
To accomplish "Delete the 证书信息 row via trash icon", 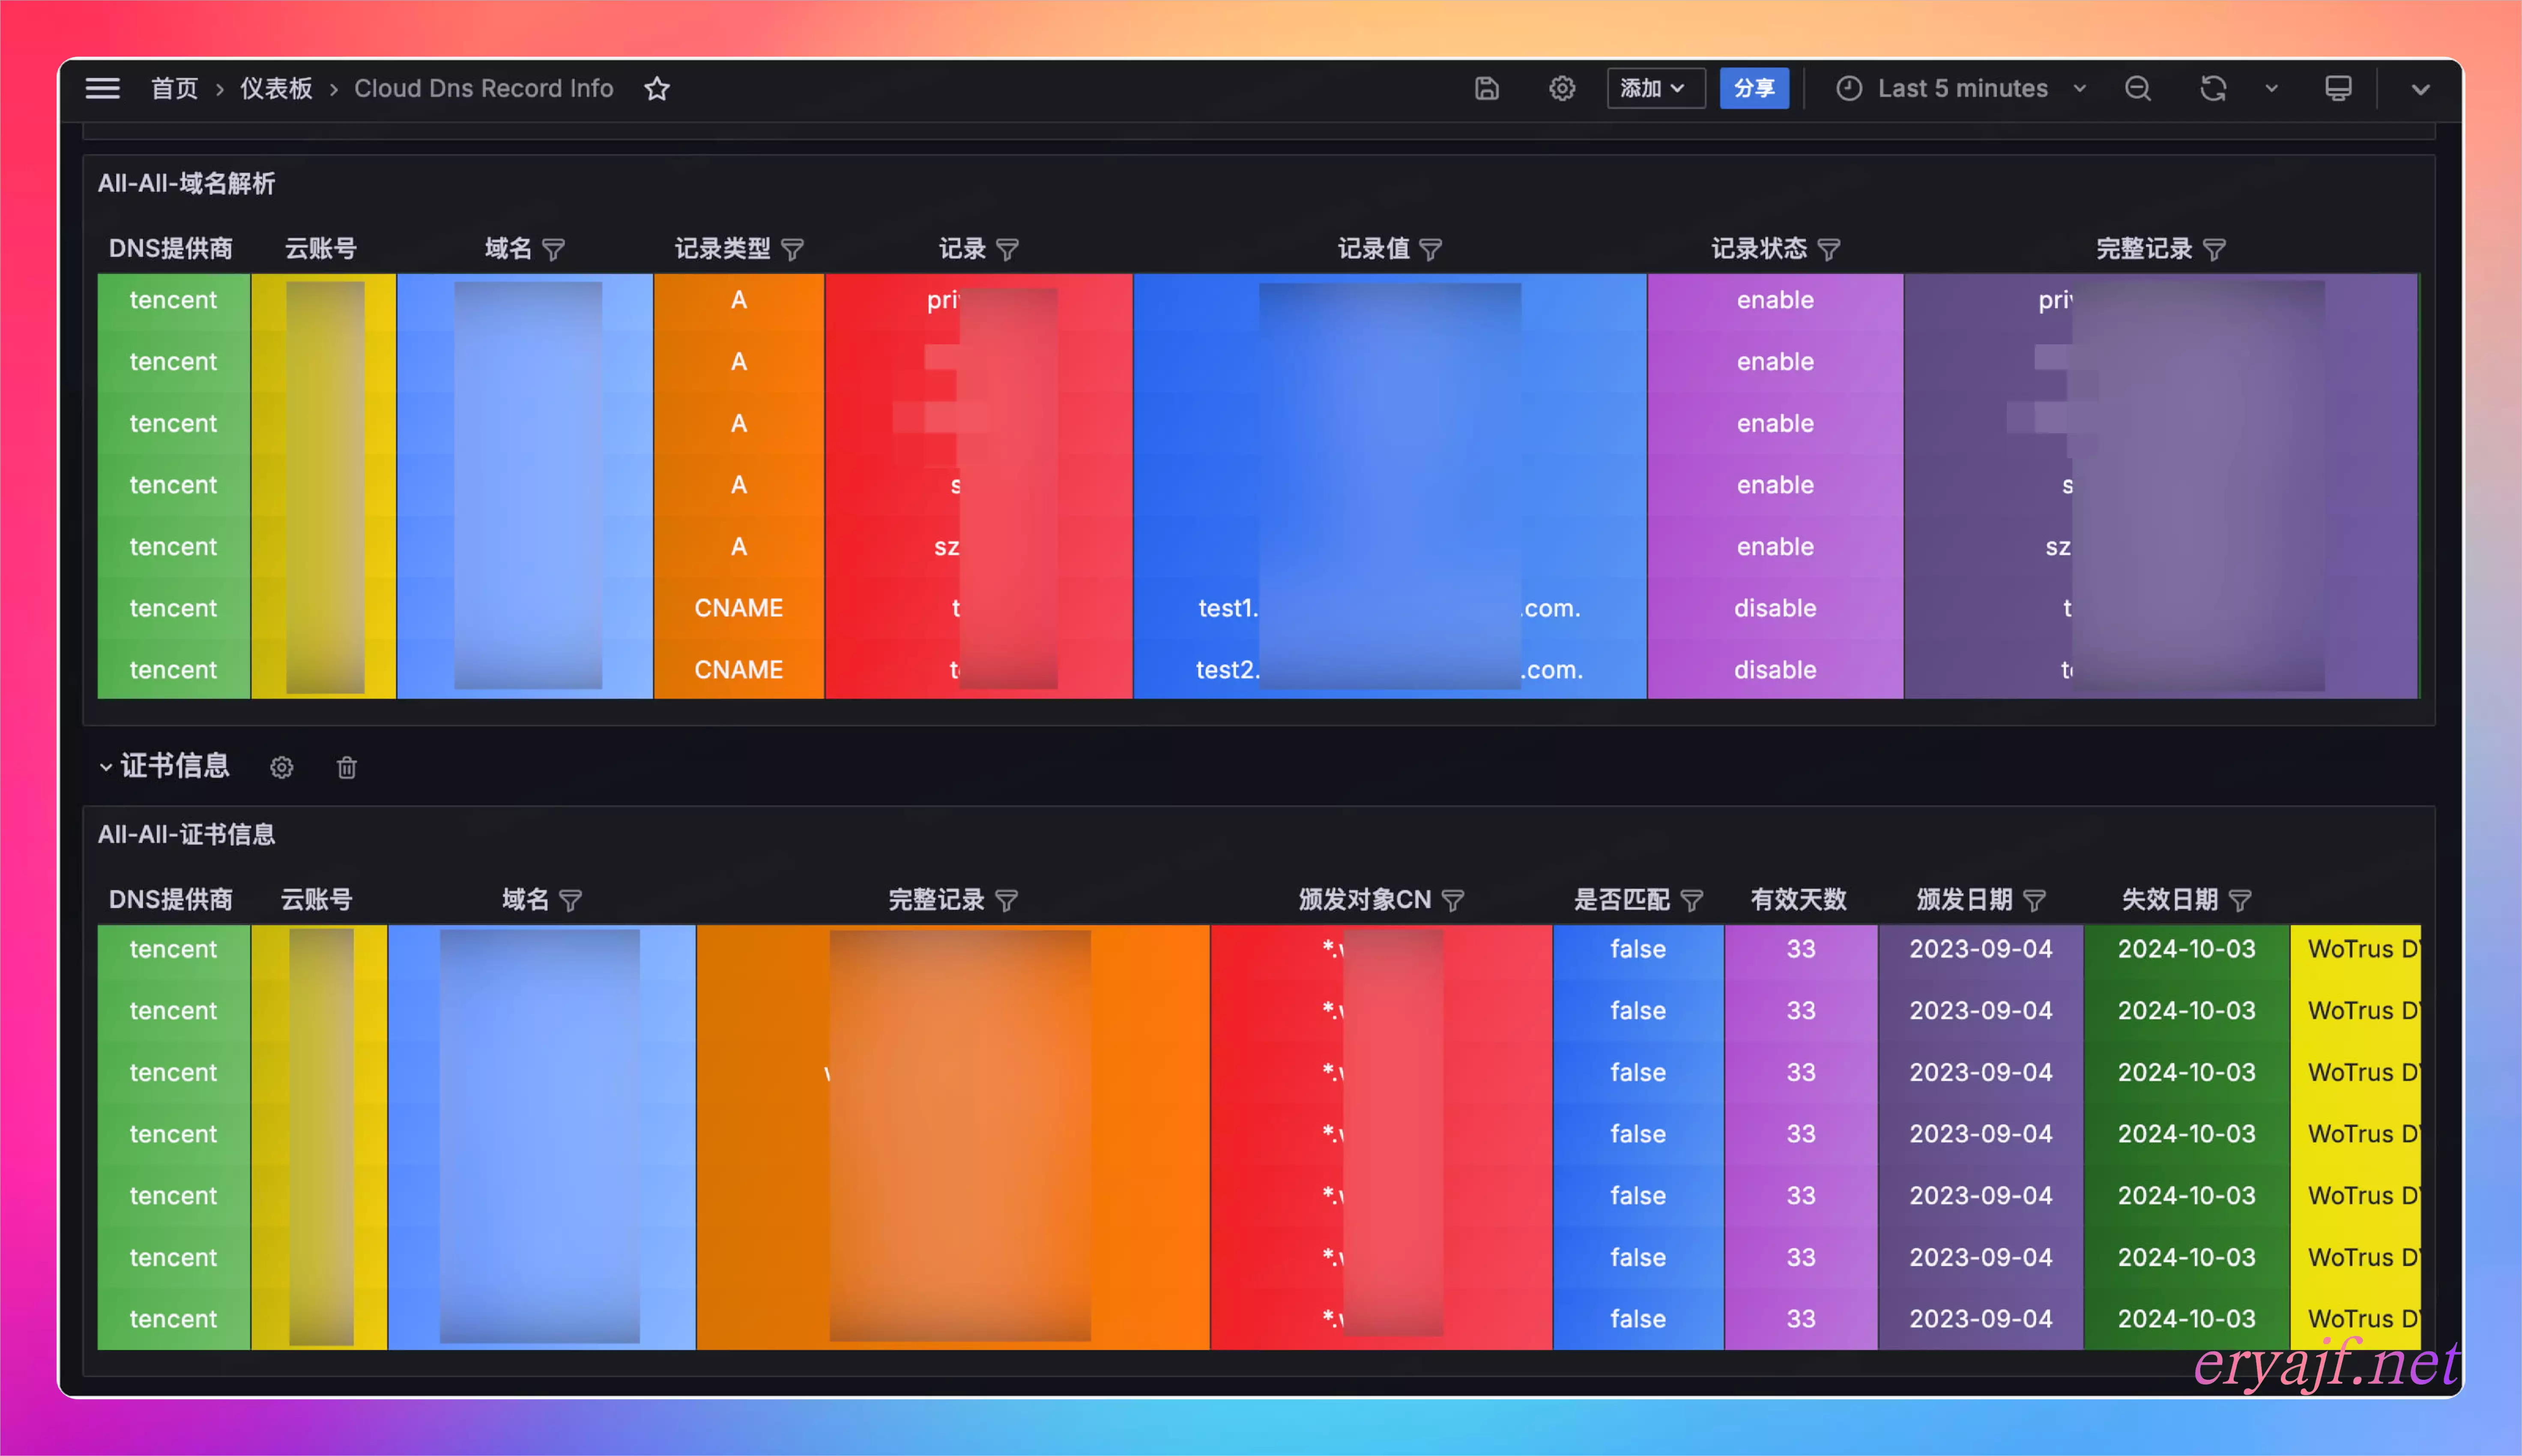I will pos(347,767).
